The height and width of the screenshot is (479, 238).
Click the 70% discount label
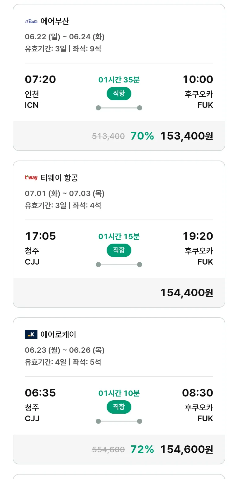click(x=142, y=136)
